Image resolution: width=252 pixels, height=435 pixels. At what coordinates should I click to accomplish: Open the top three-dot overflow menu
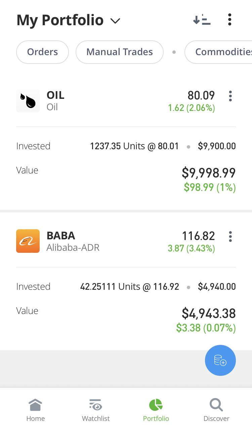pos(229,20)
